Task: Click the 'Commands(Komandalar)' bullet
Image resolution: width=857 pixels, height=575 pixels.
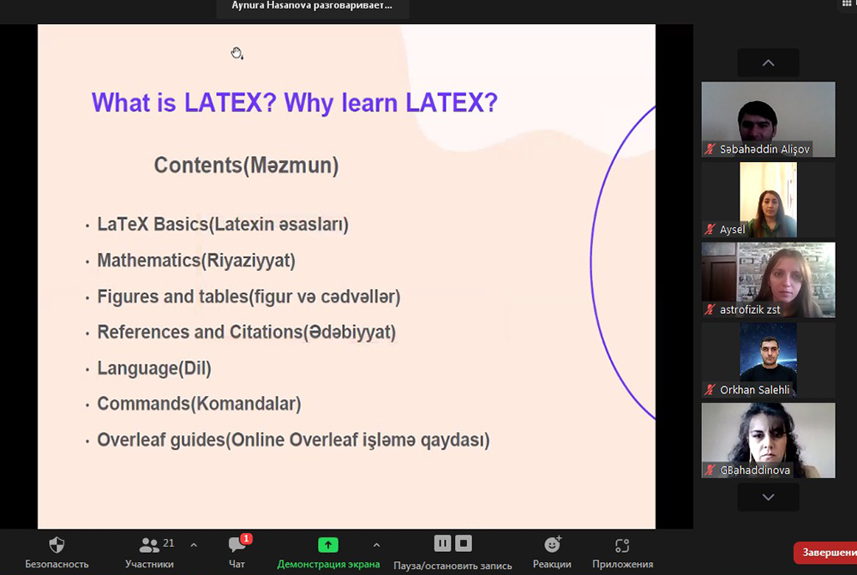Action: point(199,404)
